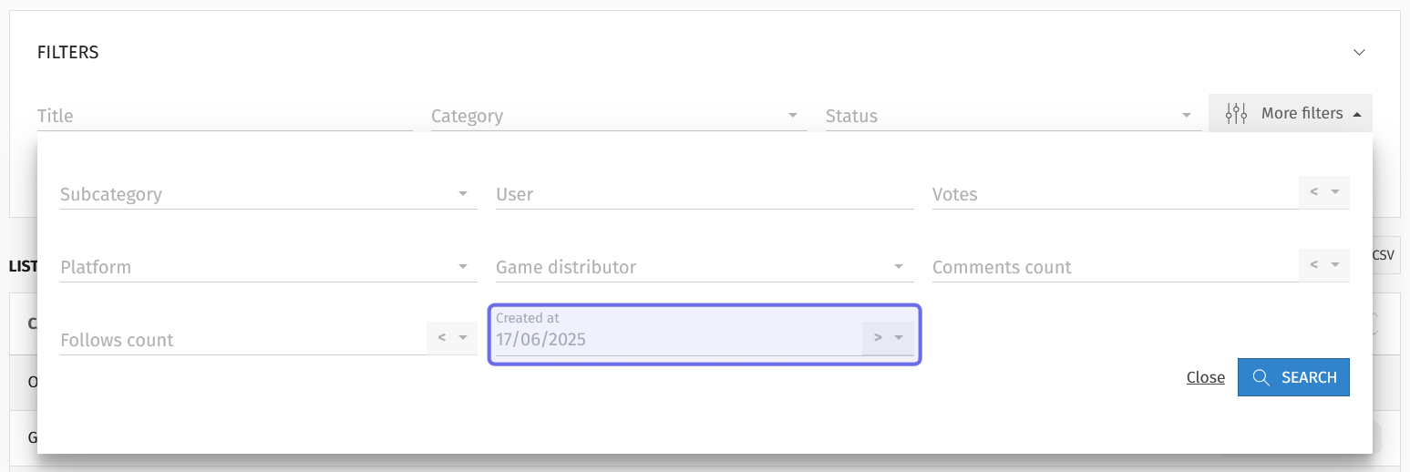Open the Category dropdown
The image size is (1410, 472).
pos(619,116)
